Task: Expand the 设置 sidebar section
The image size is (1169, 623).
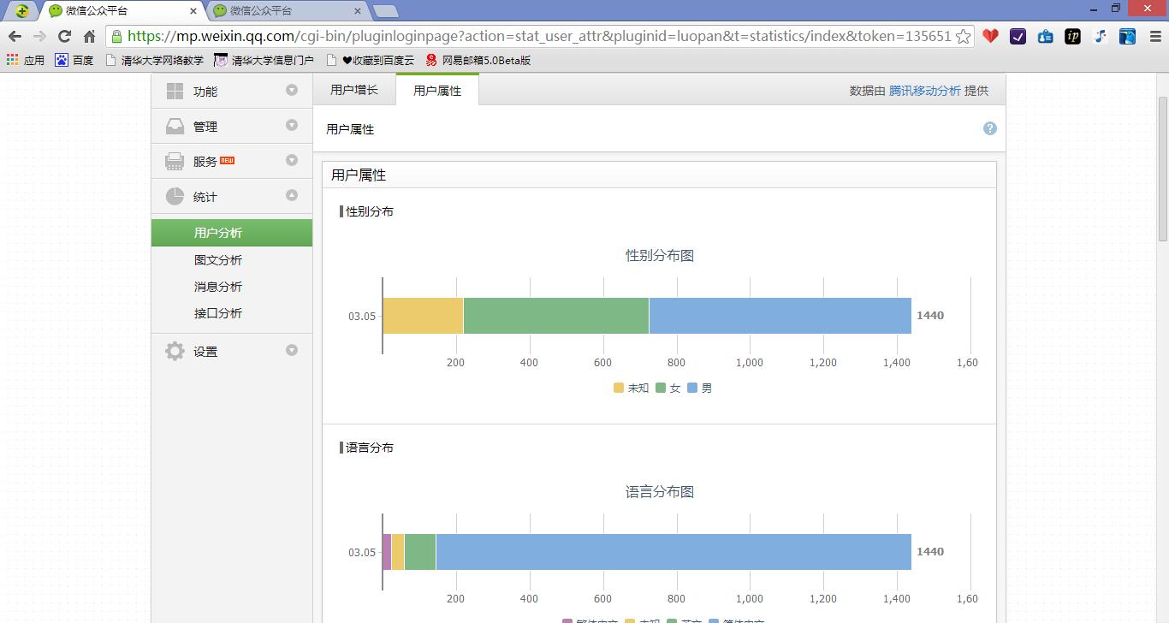Action: [x=292, y=350]
